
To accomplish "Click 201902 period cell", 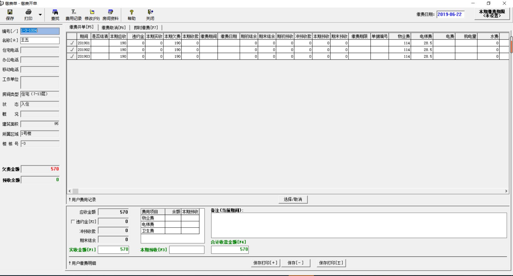I will coord(84,50).
